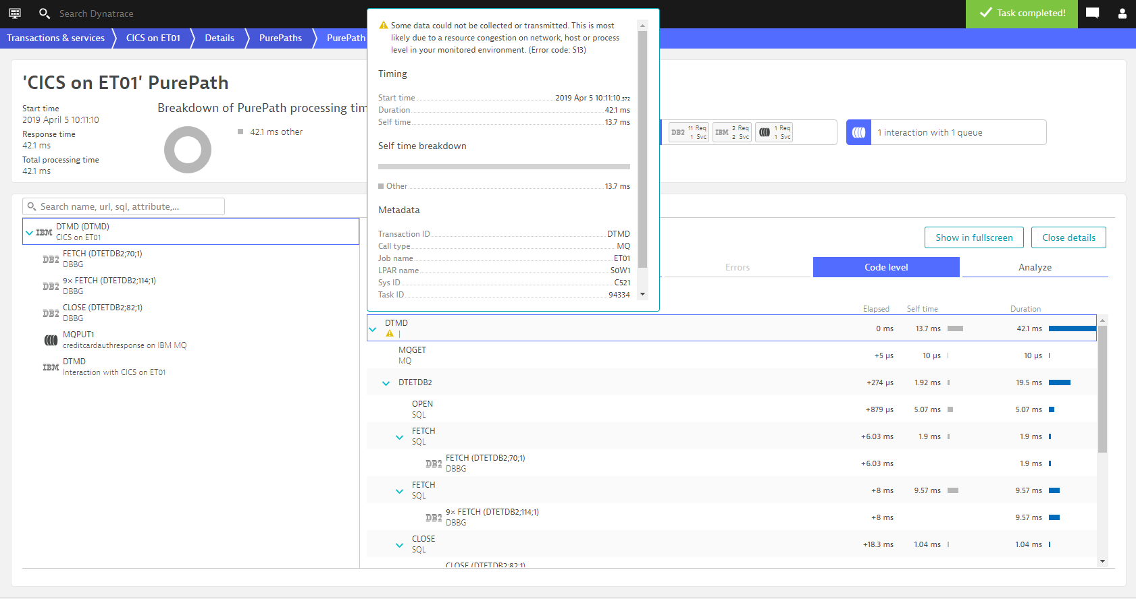1136x599 pixels.
Task: Click IBM icon beside DTMD Interaction with CICS
Action: (51, 367)
